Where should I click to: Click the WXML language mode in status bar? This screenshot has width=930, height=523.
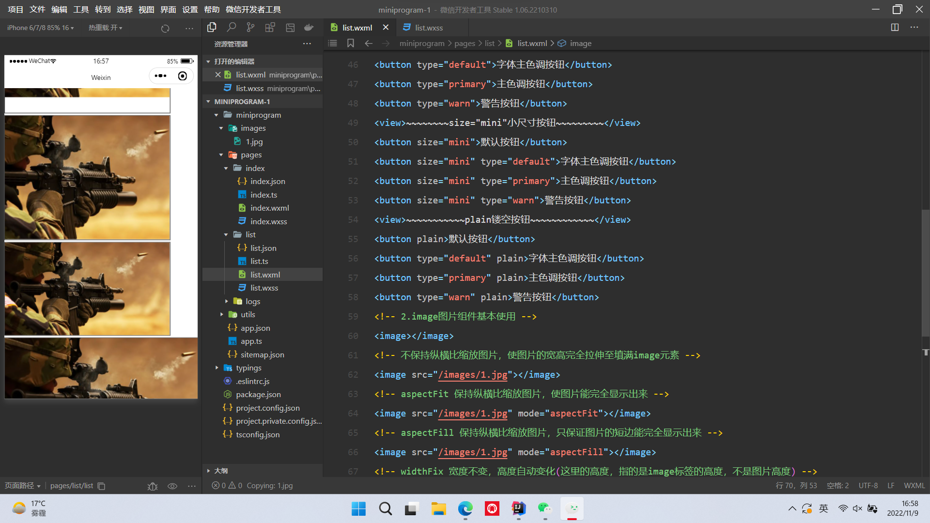tap(914, 486)
